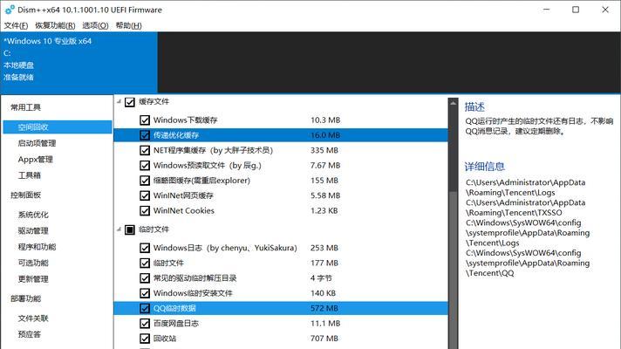Select the 缩略图缓存(需重启explorer) row label
Screen dimensions: 621x349
pyautogui.click(x=202, y=181)
